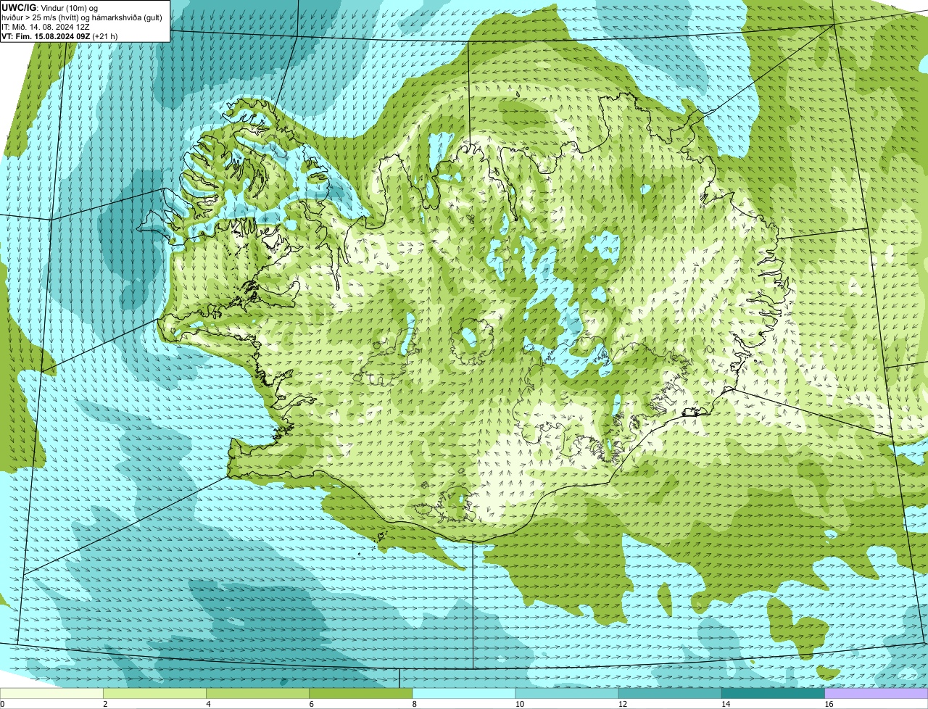Click the medium green 4–6 m/s legend swatch

click(258, 694)
